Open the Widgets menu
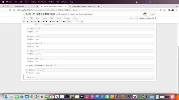179x100 pixels. [67, 18]
